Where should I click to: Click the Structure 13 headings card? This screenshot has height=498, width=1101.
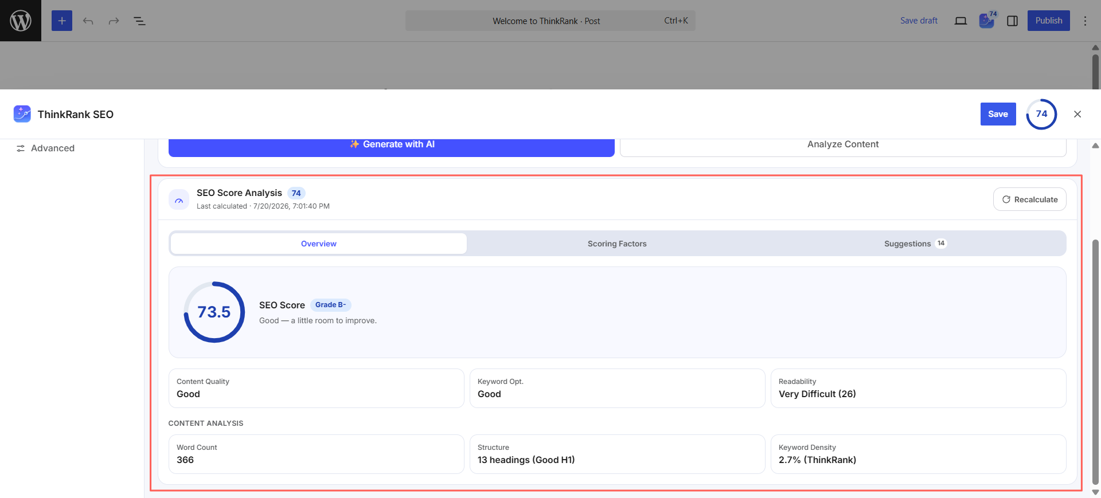tap(617, 454)
